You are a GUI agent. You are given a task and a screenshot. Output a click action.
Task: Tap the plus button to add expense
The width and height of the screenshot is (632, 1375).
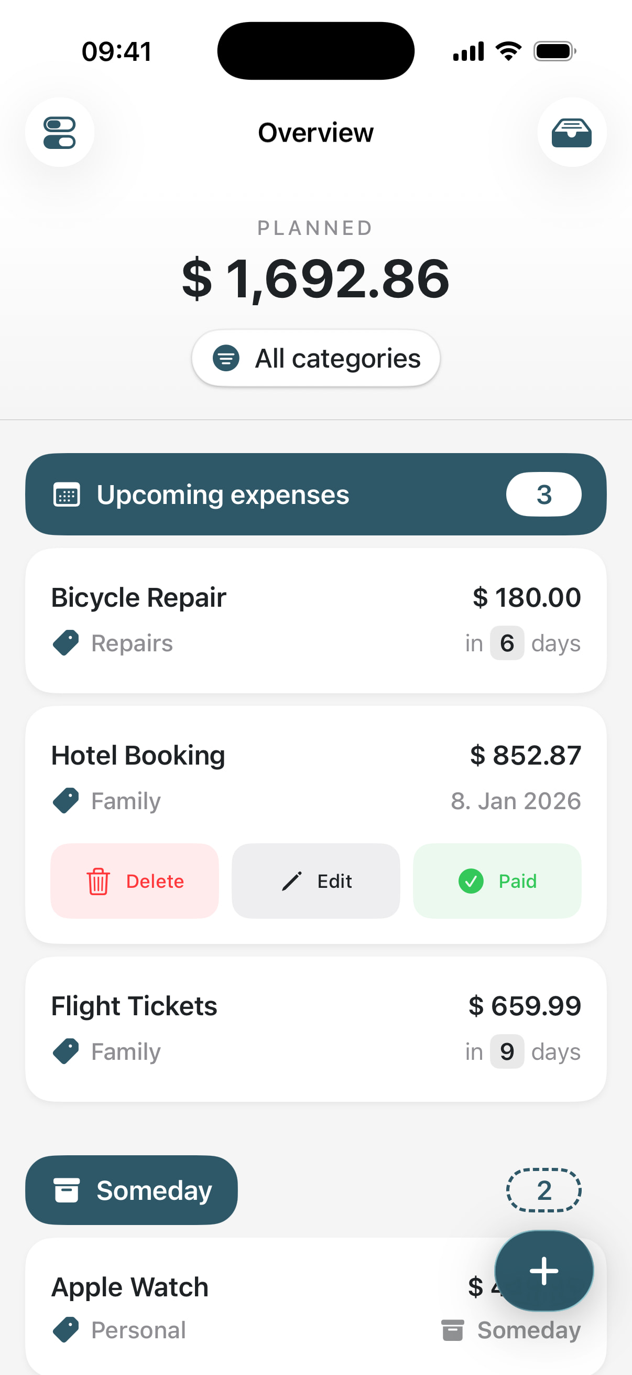point(543,1270)
